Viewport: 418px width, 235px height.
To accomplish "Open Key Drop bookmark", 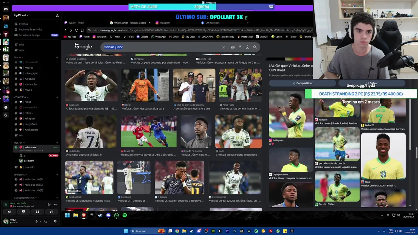I will coord(188,37).
